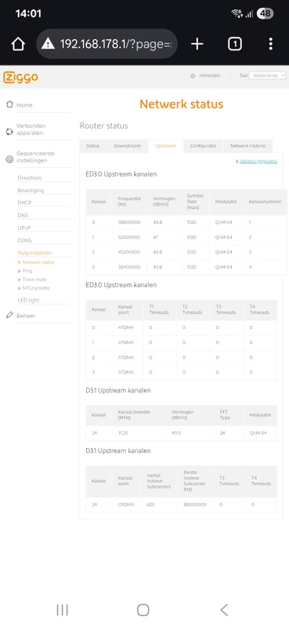Tap the battery indicator showing 48

[265, 13]
